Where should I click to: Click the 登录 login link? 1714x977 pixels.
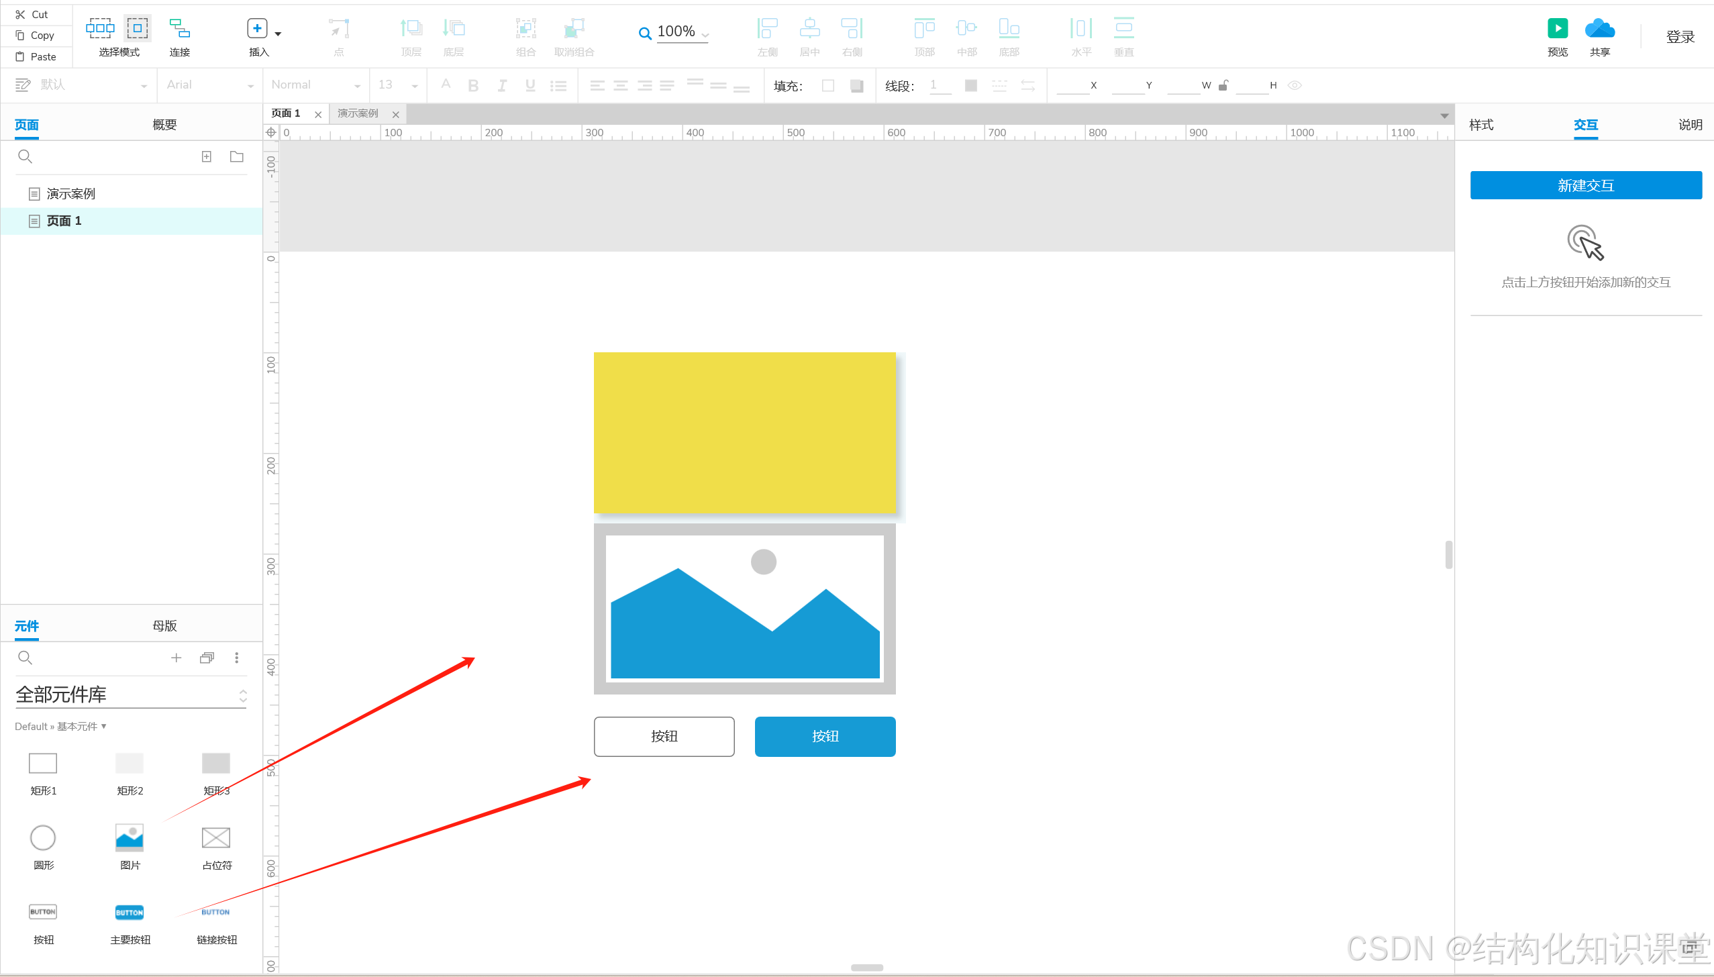pos(1680,37)
